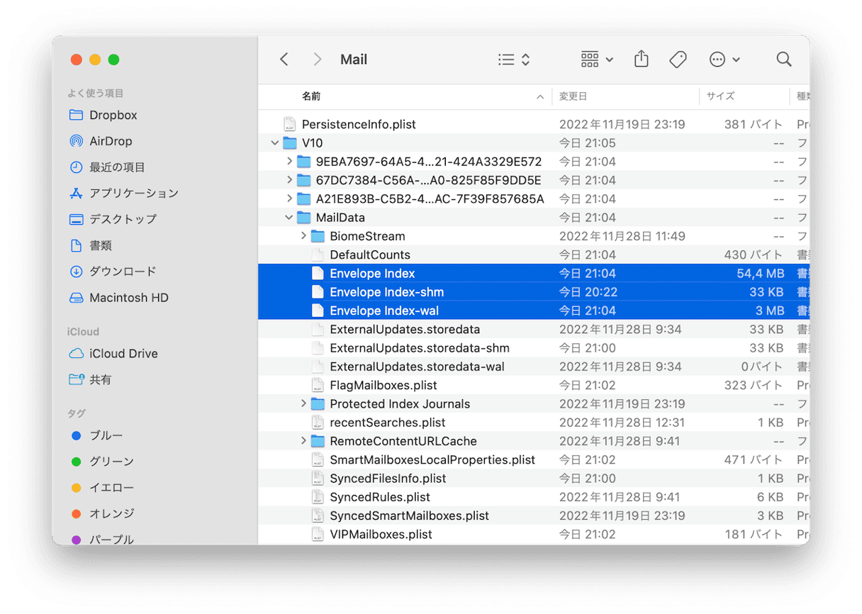Collapse the V10 folder

(x=275, y=143)
